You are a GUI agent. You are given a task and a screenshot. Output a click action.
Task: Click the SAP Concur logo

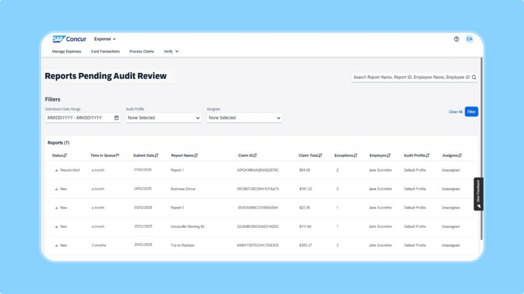69,39
